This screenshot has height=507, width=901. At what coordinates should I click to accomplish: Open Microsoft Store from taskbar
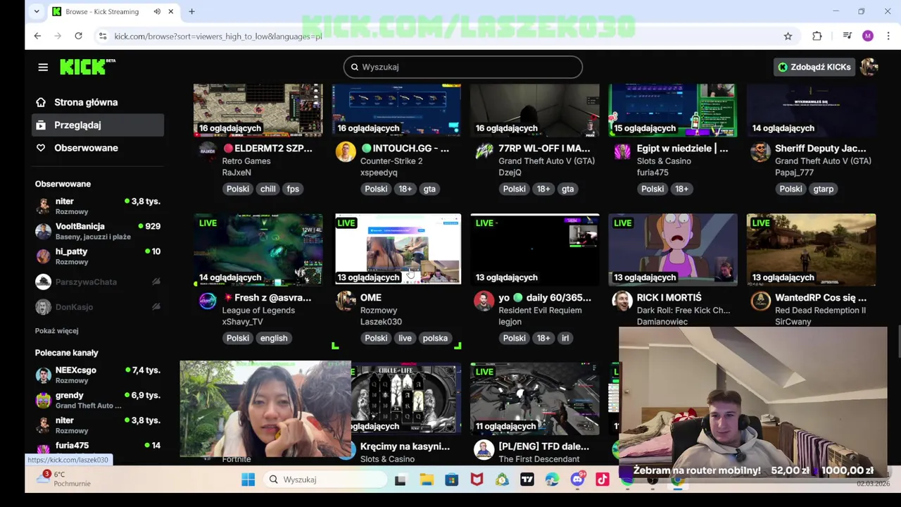452,480
